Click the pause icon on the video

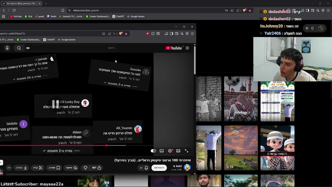click(56, 104)
